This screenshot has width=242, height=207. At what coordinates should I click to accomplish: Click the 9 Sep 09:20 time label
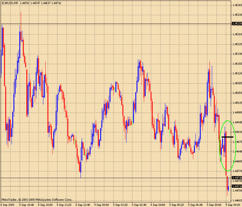[x=233, y=205]
